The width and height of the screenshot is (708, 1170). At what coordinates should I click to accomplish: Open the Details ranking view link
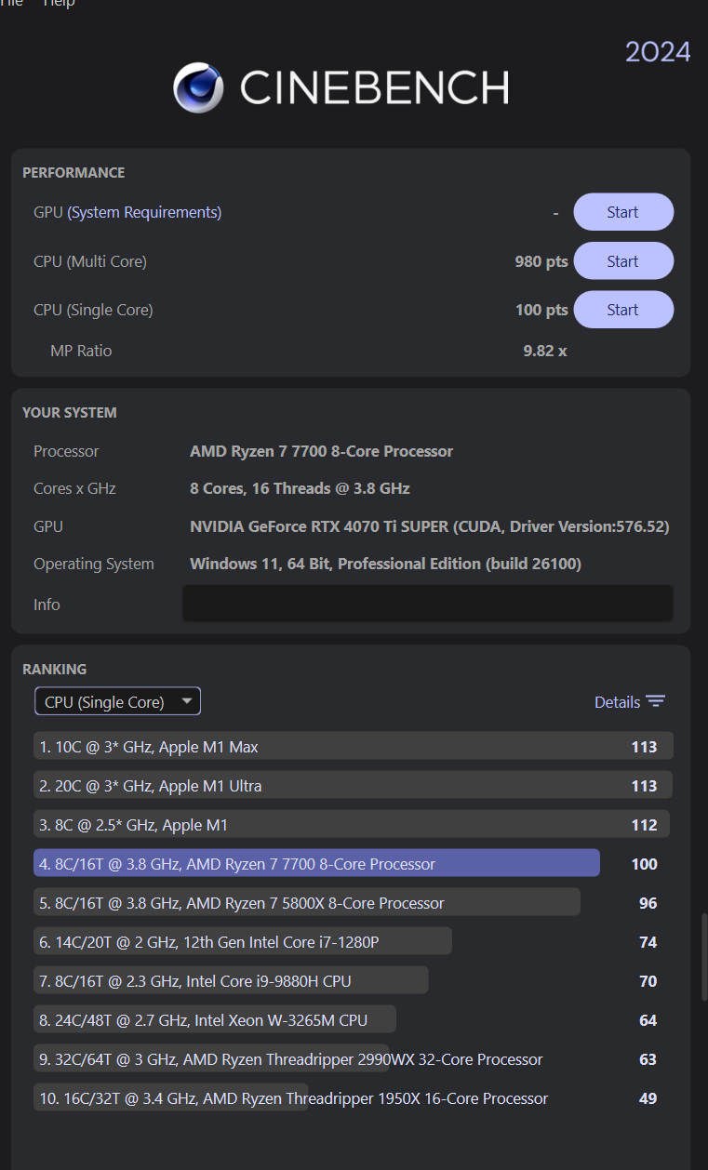618,702
